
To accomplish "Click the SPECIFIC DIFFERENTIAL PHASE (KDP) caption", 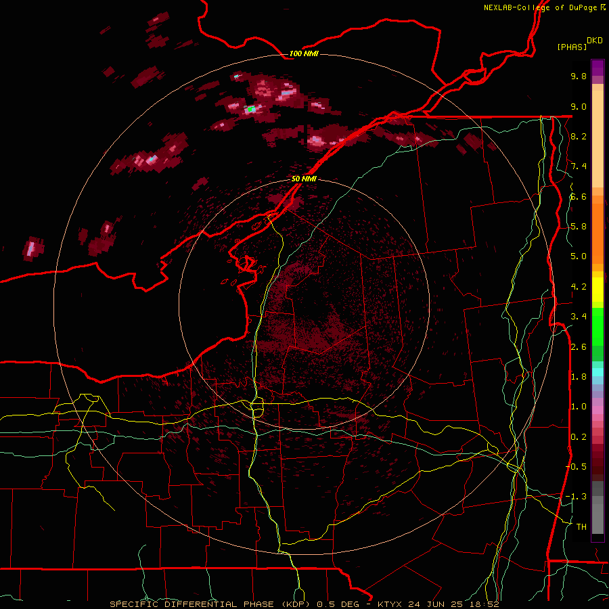I will (x=210, y=604).
